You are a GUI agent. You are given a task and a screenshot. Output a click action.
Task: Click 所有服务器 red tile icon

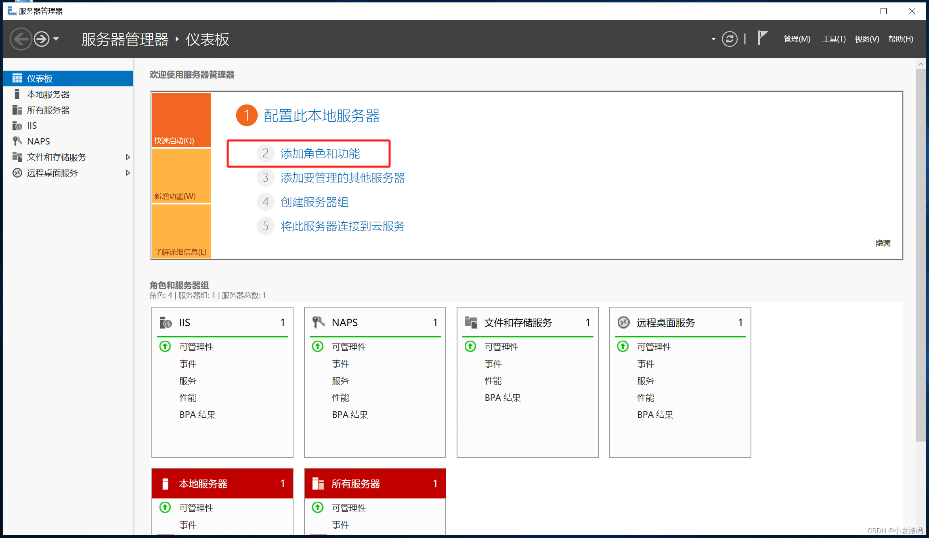318,484
